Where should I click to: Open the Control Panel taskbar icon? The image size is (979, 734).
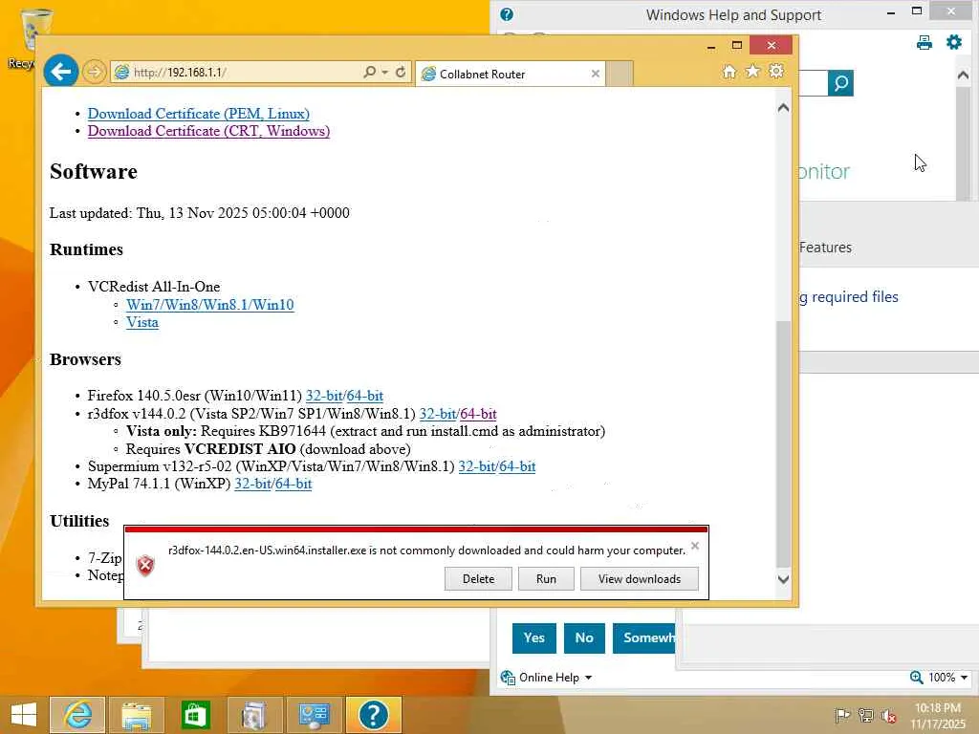(x=314, y=715)
